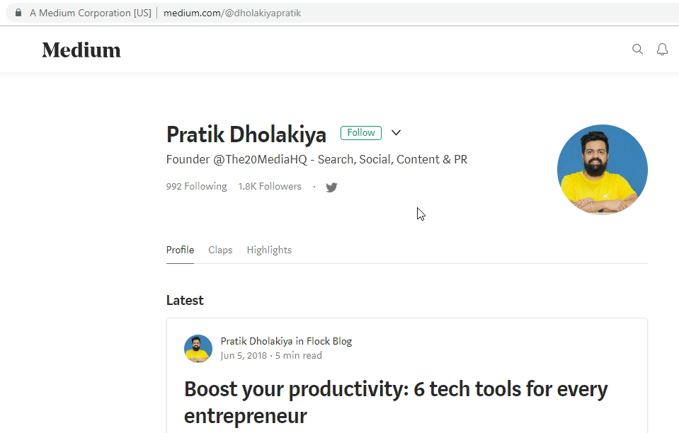Follow Pratik Dholakiya

tap(360, 133)
